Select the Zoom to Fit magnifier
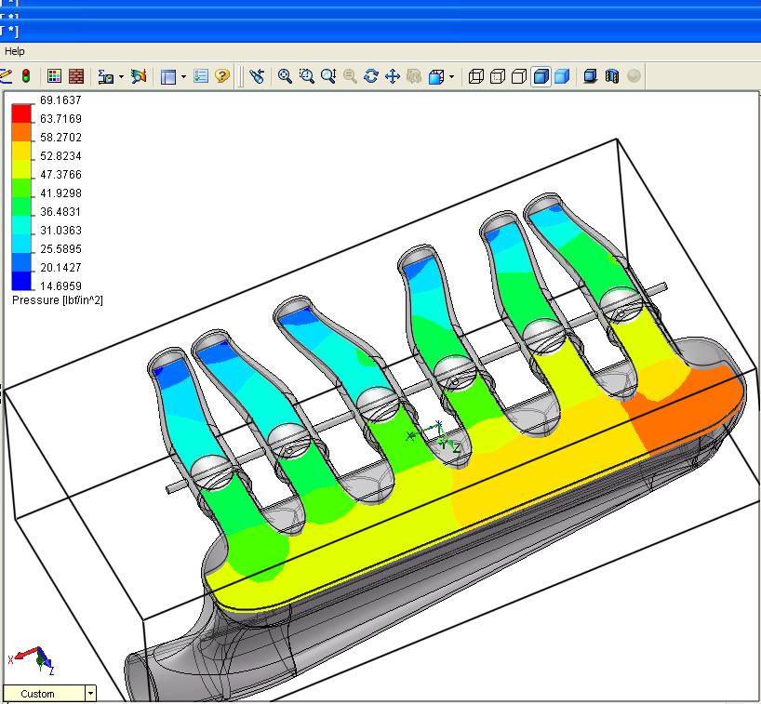The image size is (761, 704). point(286,76)
